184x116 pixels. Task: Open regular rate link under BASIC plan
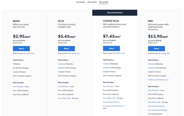(30, 53)
